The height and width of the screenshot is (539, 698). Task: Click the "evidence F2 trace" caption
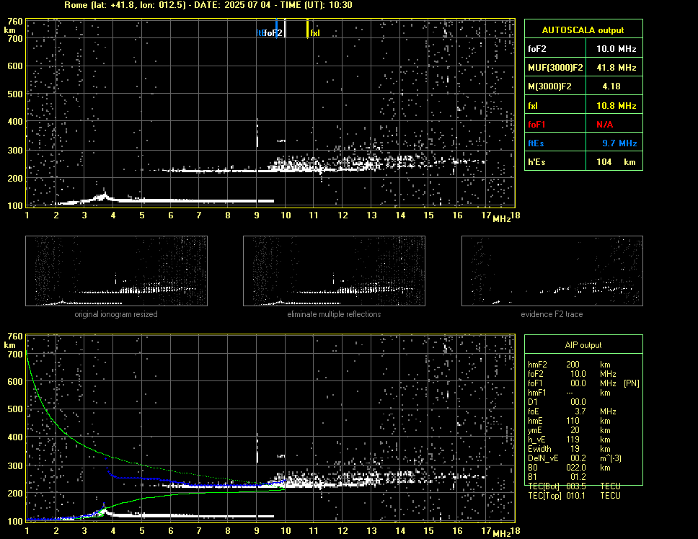tap(552, 314)
